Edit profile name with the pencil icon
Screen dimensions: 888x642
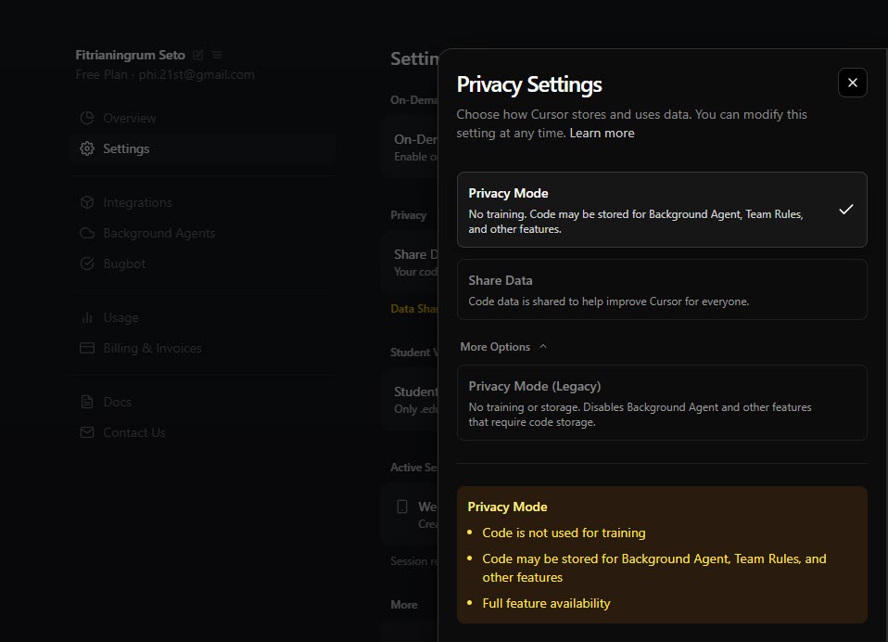click(x=197, y=55)
